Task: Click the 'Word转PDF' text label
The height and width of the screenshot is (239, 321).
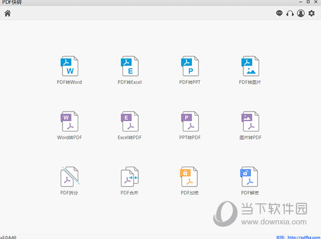Action: pyautogui.click(x=69, y=137)
